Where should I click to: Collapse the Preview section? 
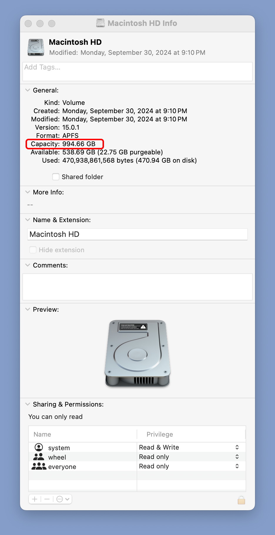point(28,309)
